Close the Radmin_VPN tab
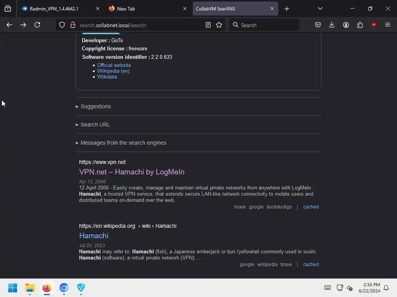 98,9
